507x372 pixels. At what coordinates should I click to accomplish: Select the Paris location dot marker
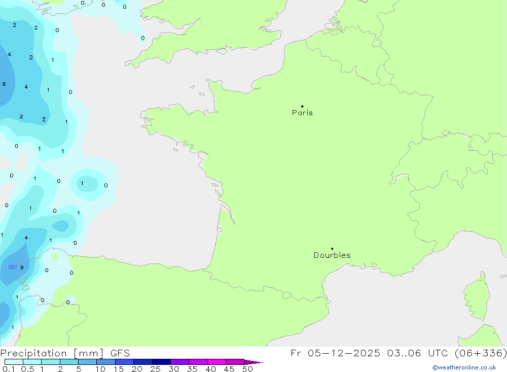click(302, 106)
